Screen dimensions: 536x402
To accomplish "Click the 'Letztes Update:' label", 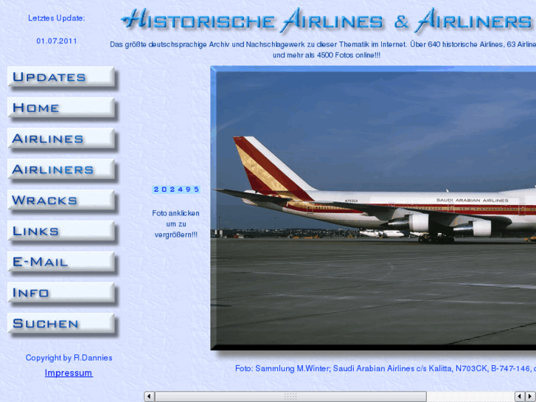I will click(x=57, y=18).
